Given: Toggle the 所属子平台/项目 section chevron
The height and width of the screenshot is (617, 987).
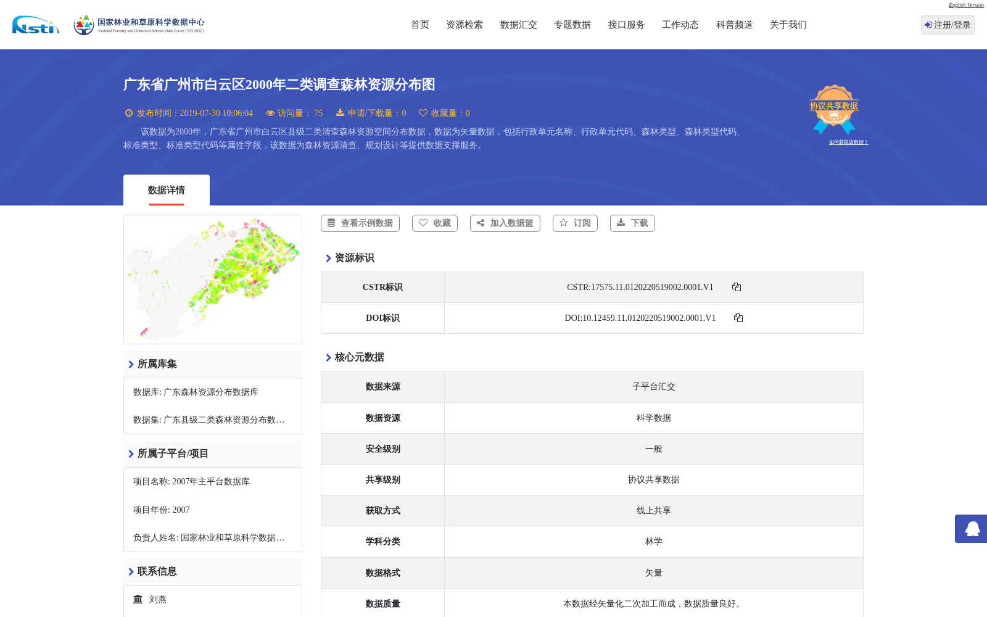Looking at the screenshot, I should point(131,453).
